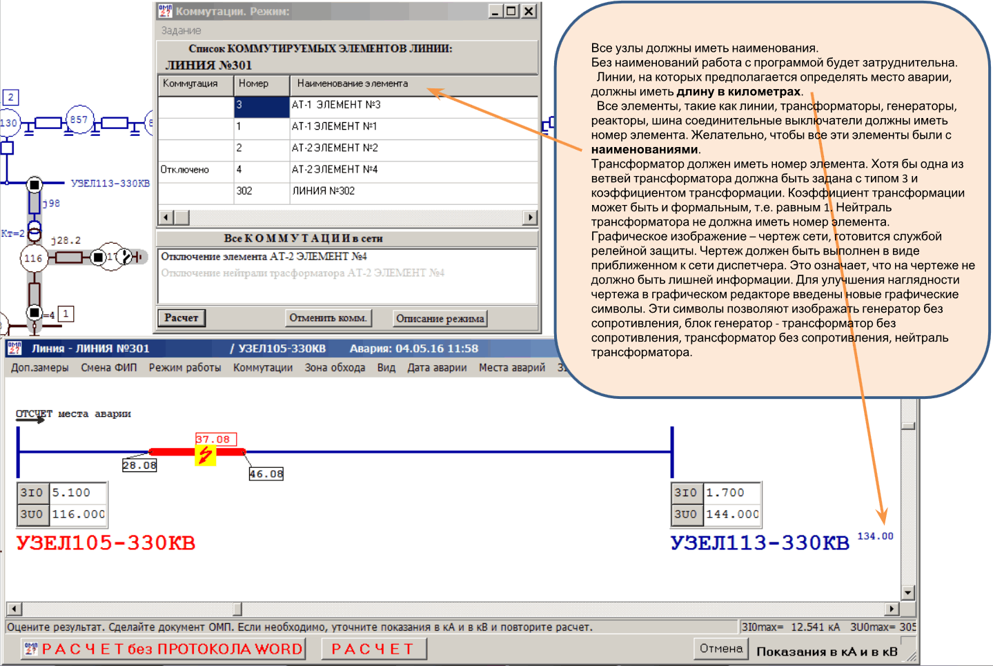This screenshot has height=666, width=993.
Task: Click Описание режима button
Action: pos(440,318)
